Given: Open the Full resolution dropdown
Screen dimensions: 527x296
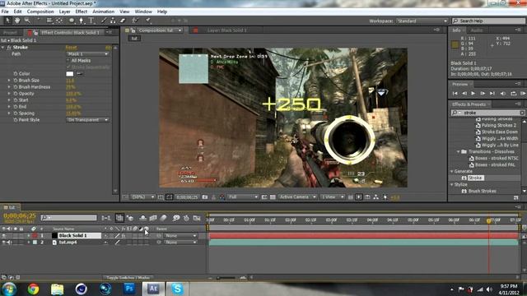Looking at the screenshot, I should tap(243, 197).
